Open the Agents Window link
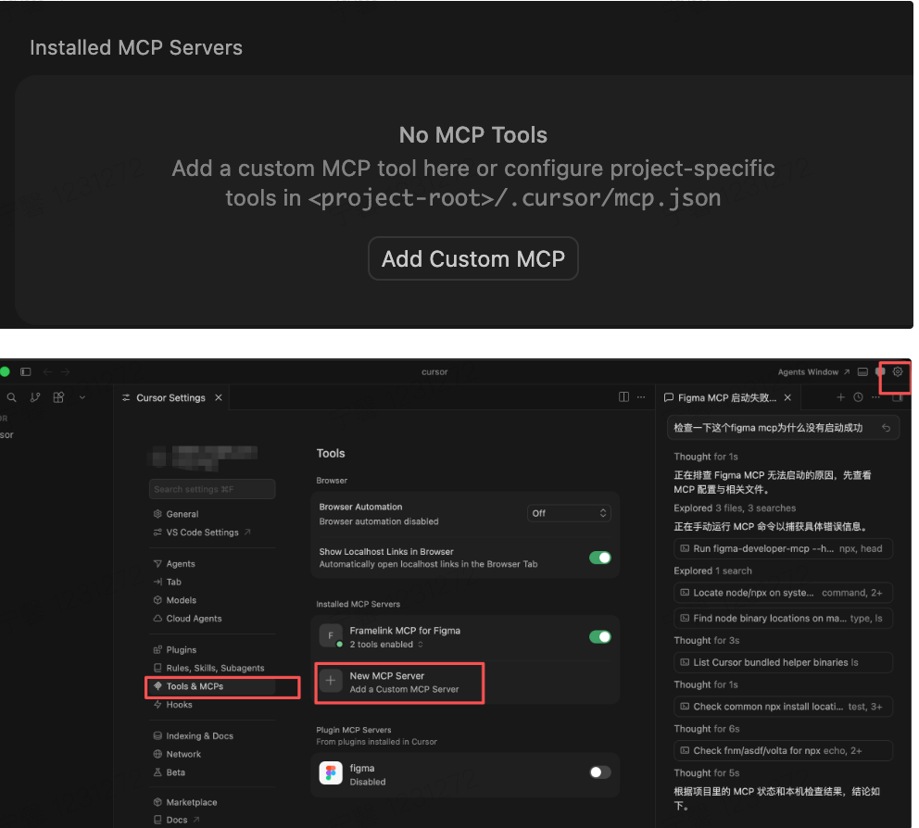This screenshot has width=919, height=828. point(813,371)
